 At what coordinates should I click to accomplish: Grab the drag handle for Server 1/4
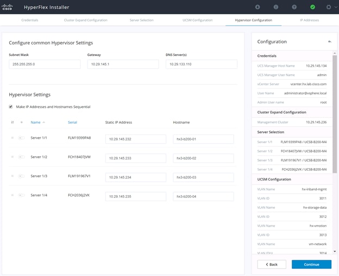(12, 195)
